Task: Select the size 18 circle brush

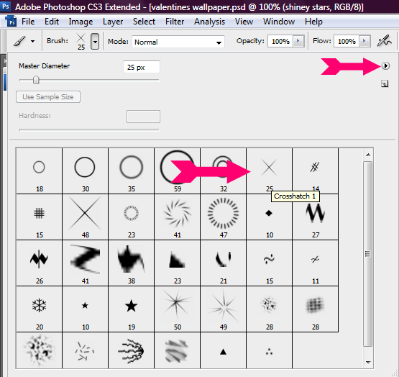Action: click(40, 171)
